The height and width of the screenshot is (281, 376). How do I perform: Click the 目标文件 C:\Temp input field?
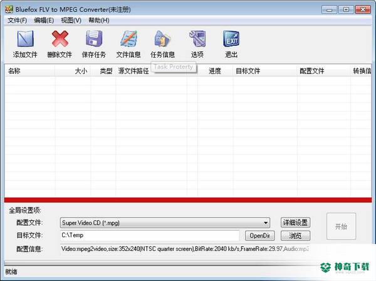[150, 235]
